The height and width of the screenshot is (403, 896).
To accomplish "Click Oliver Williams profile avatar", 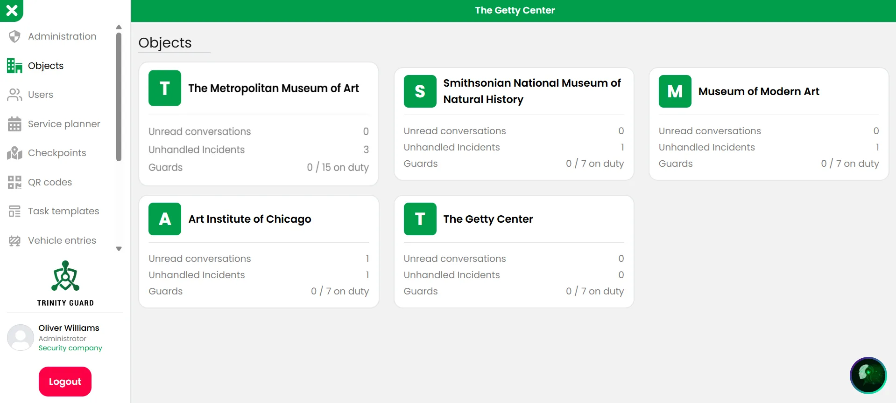I will click(21, 338).
